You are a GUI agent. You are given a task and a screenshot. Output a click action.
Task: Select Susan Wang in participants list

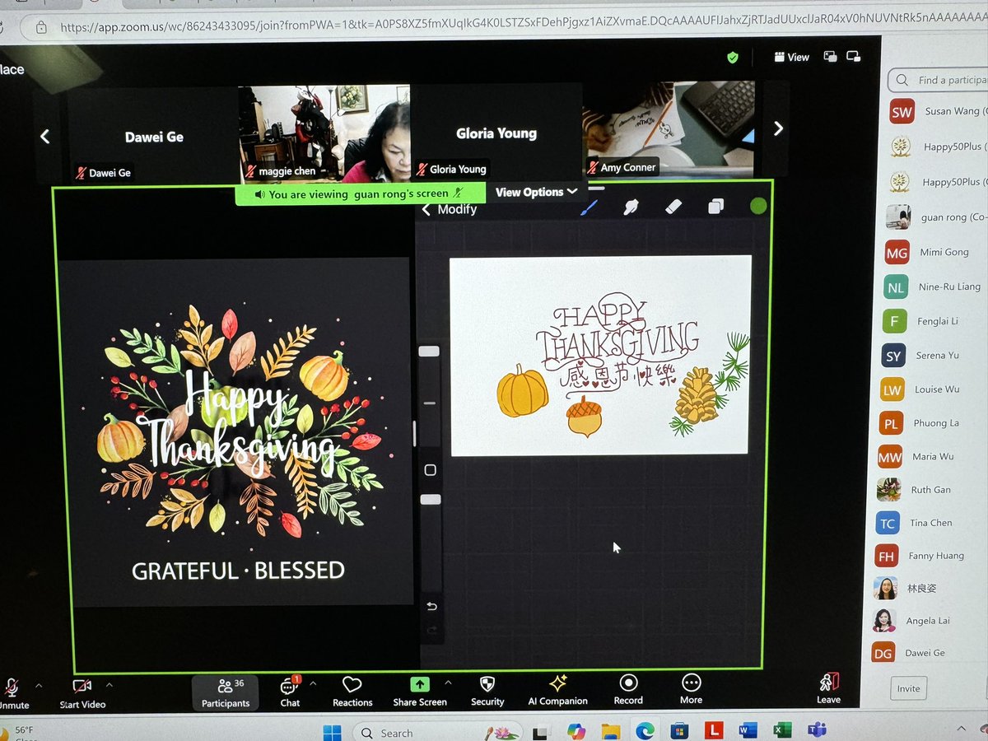[938, 111]
